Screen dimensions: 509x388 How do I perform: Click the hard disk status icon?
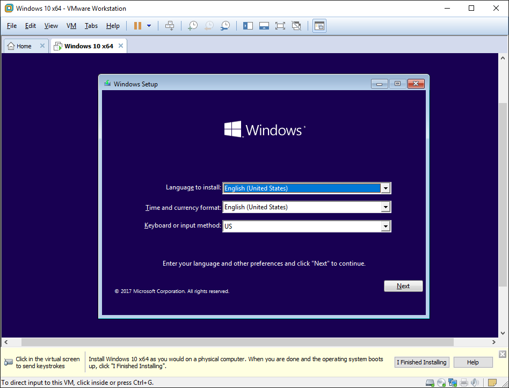(x=430, y=383)
